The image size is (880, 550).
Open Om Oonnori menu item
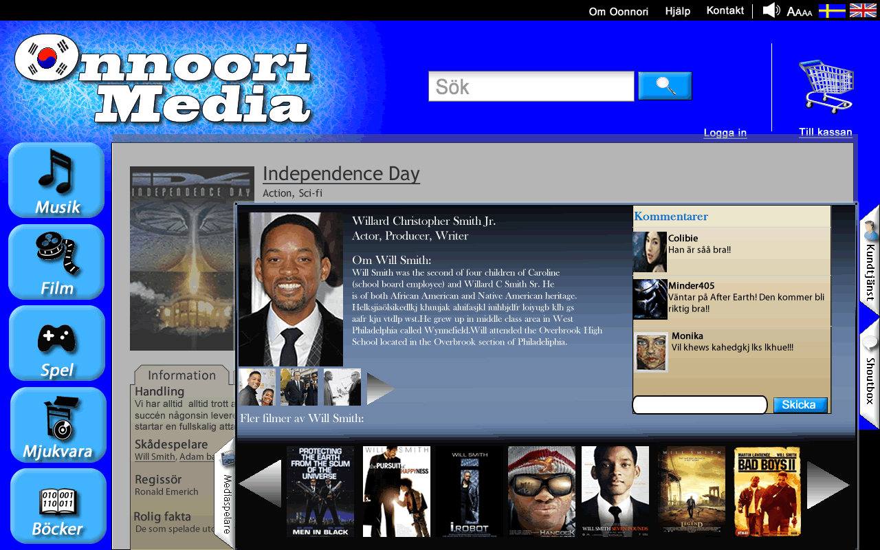click(x=618, y=11)
